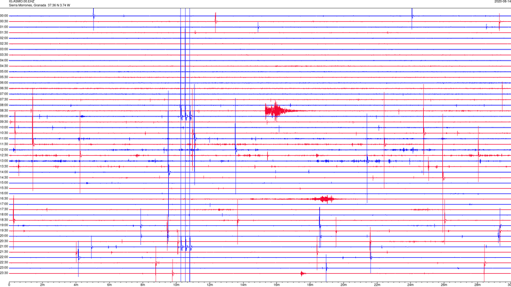Select the 04:00 trace time label
511x287 pixels.
4,60
